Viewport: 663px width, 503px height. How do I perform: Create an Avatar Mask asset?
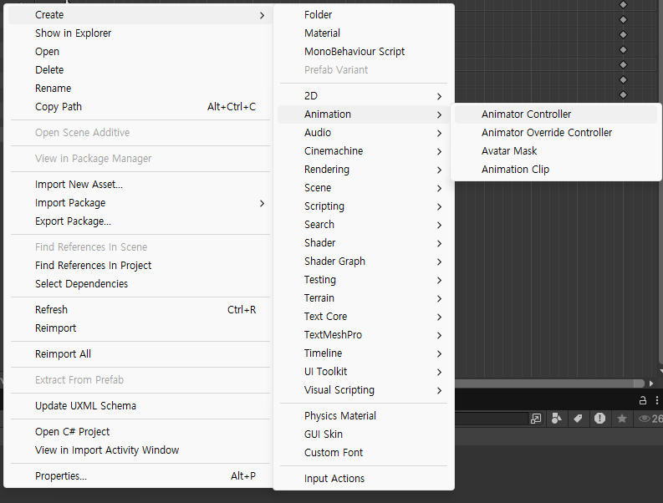[x=556, y=151]
